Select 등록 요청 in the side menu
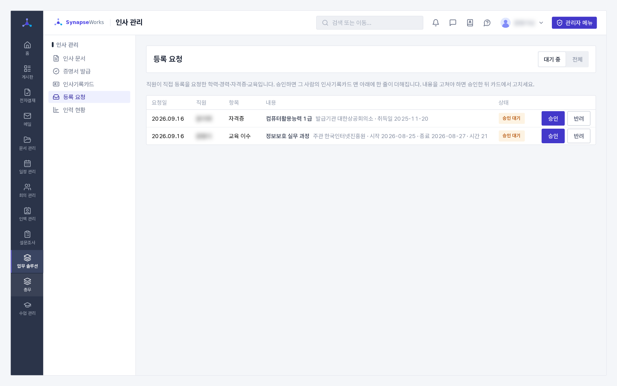The image size is (617, 386). (x=89, y=97)
